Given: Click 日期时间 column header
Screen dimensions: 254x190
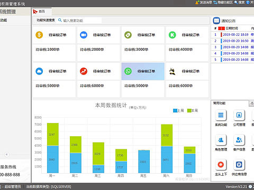Looking at the screenshot, I should coord(232,28).
